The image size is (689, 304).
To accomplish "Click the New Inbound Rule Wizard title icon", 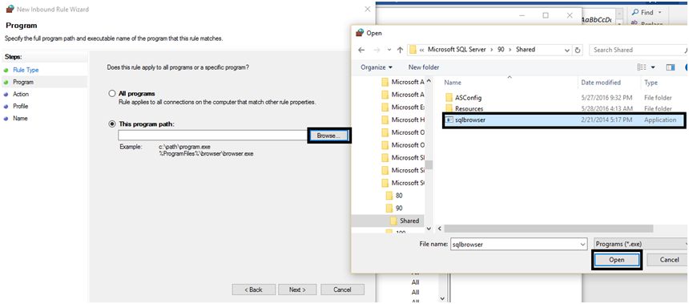I will coord(10,9).
